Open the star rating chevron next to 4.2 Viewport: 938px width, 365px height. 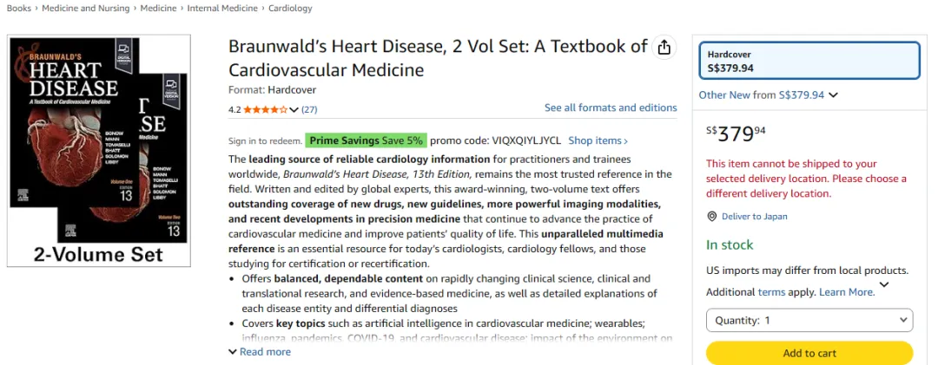[x=294, y=110]
